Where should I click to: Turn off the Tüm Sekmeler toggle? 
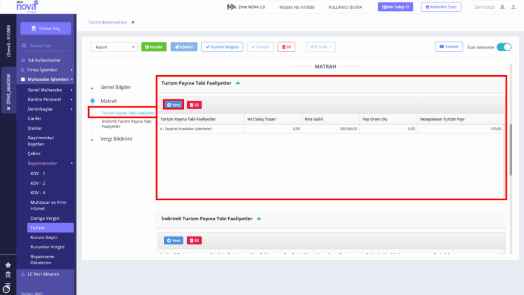pyautogui.click(x=504, y=47)
